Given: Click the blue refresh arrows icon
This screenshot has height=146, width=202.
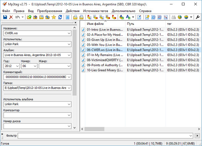Looking at the screenshot, I should coord(60,17).
